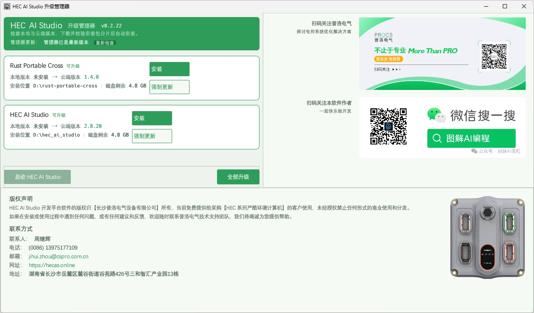Click the 扫码关注普洛电气 label
The image size is (534, 313).
point(332,24)
